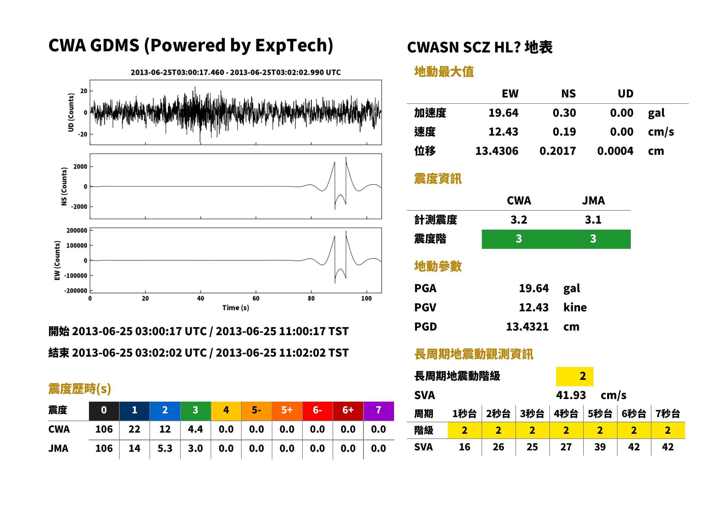The width and height of the screenshot is (712, 508).
Task: Click the green CWA intensity scale 3 cell
Action: click(519, 239)
